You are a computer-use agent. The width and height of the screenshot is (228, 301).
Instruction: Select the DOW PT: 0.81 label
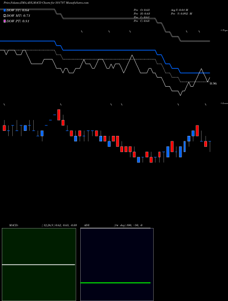click(x=18, y=21)
